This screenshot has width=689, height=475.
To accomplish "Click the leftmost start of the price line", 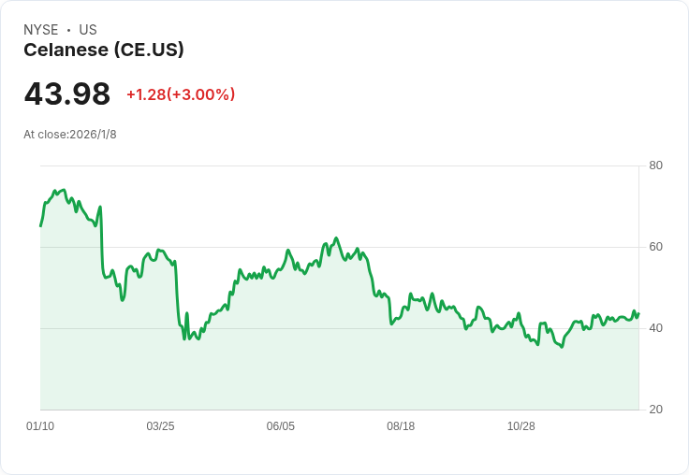I will click(40, 225).
